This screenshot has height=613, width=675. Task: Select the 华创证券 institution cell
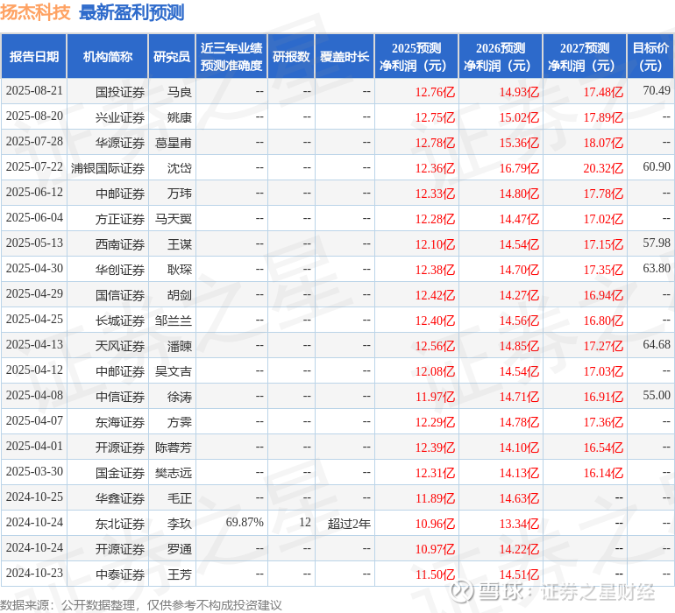coord(108,270)
